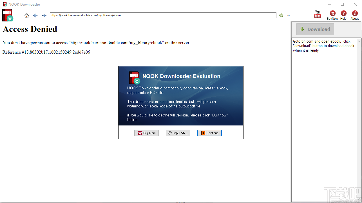Minimize the NOOK Downloader window
Viewport: 362px width, 203px height.
coord(329,4)
